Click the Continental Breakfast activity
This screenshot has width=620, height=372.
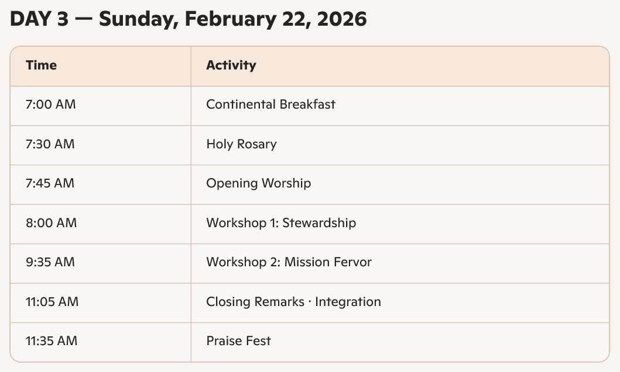(270, 105)
